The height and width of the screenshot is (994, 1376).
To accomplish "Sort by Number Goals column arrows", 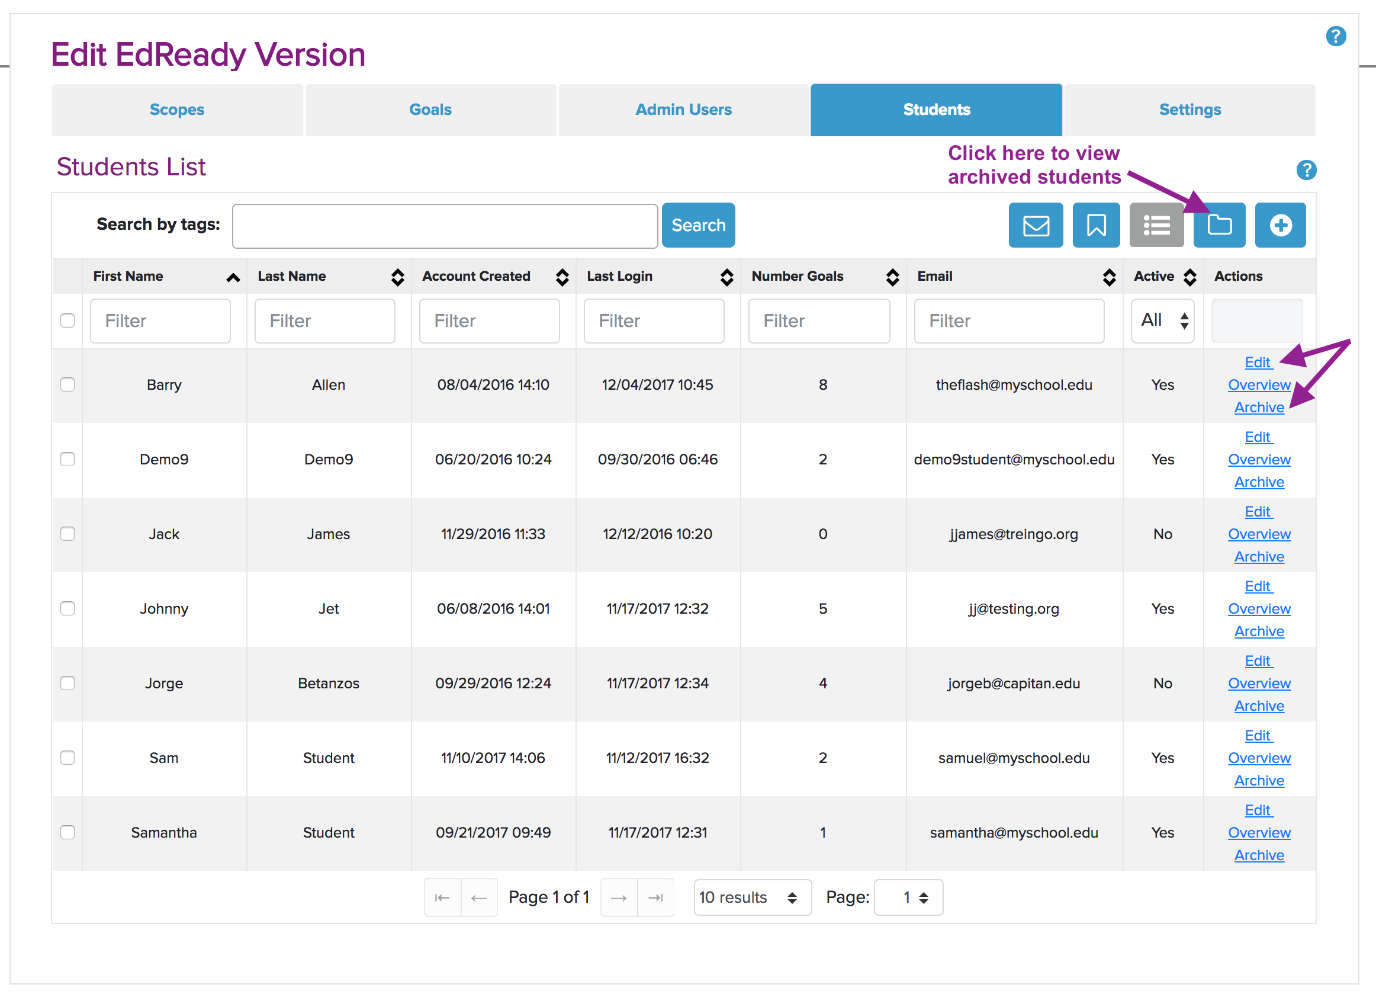I will [892, 277].
